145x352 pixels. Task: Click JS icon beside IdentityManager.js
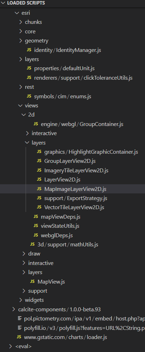pos(29,50)
